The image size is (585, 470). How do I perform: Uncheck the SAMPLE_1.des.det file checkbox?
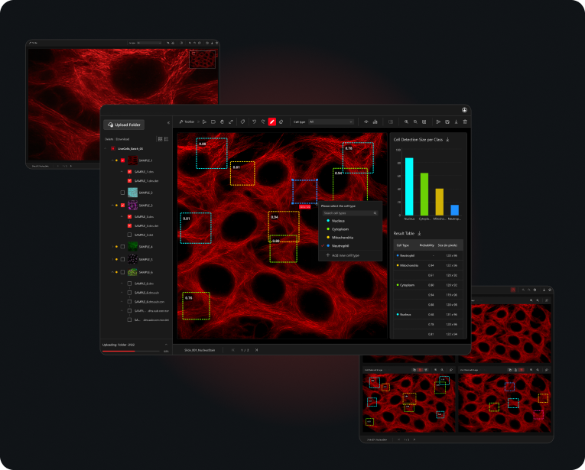(x=129, y=181)
